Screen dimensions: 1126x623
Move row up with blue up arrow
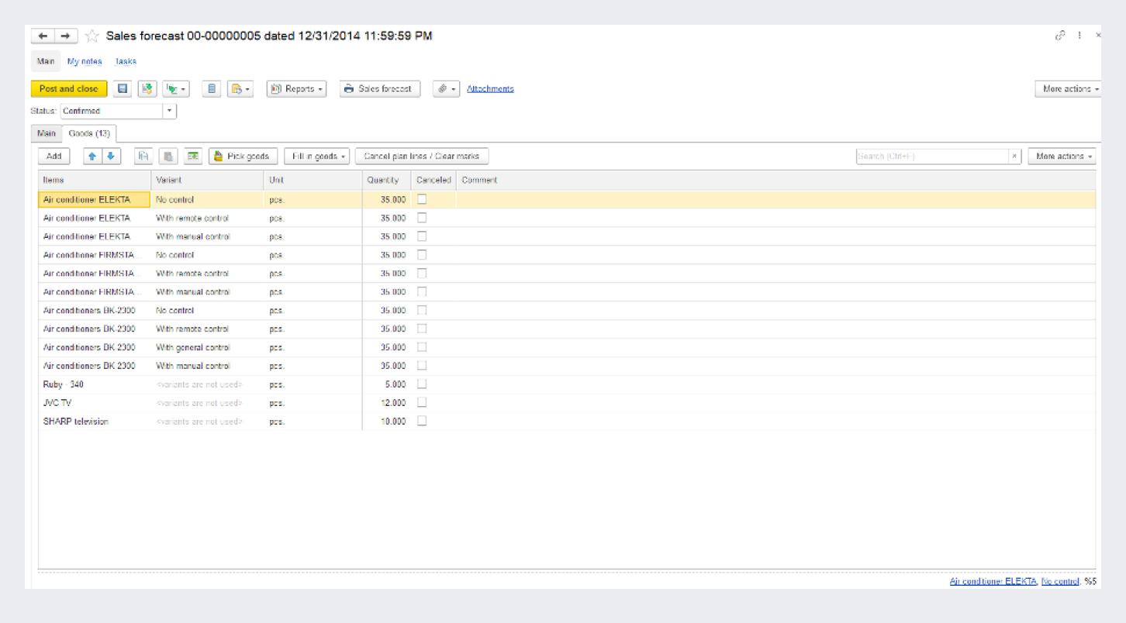[92, 157]
